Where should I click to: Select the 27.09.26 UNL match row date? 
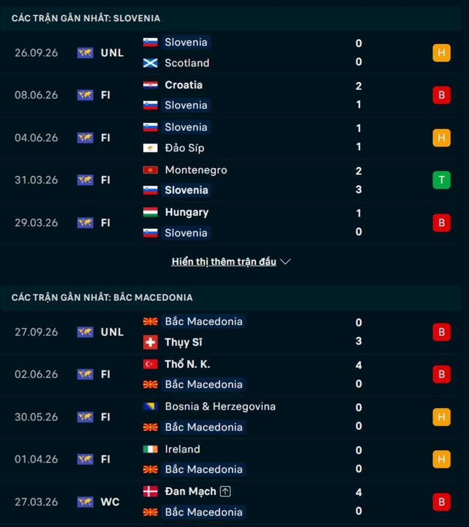click(x=36, y=332)
